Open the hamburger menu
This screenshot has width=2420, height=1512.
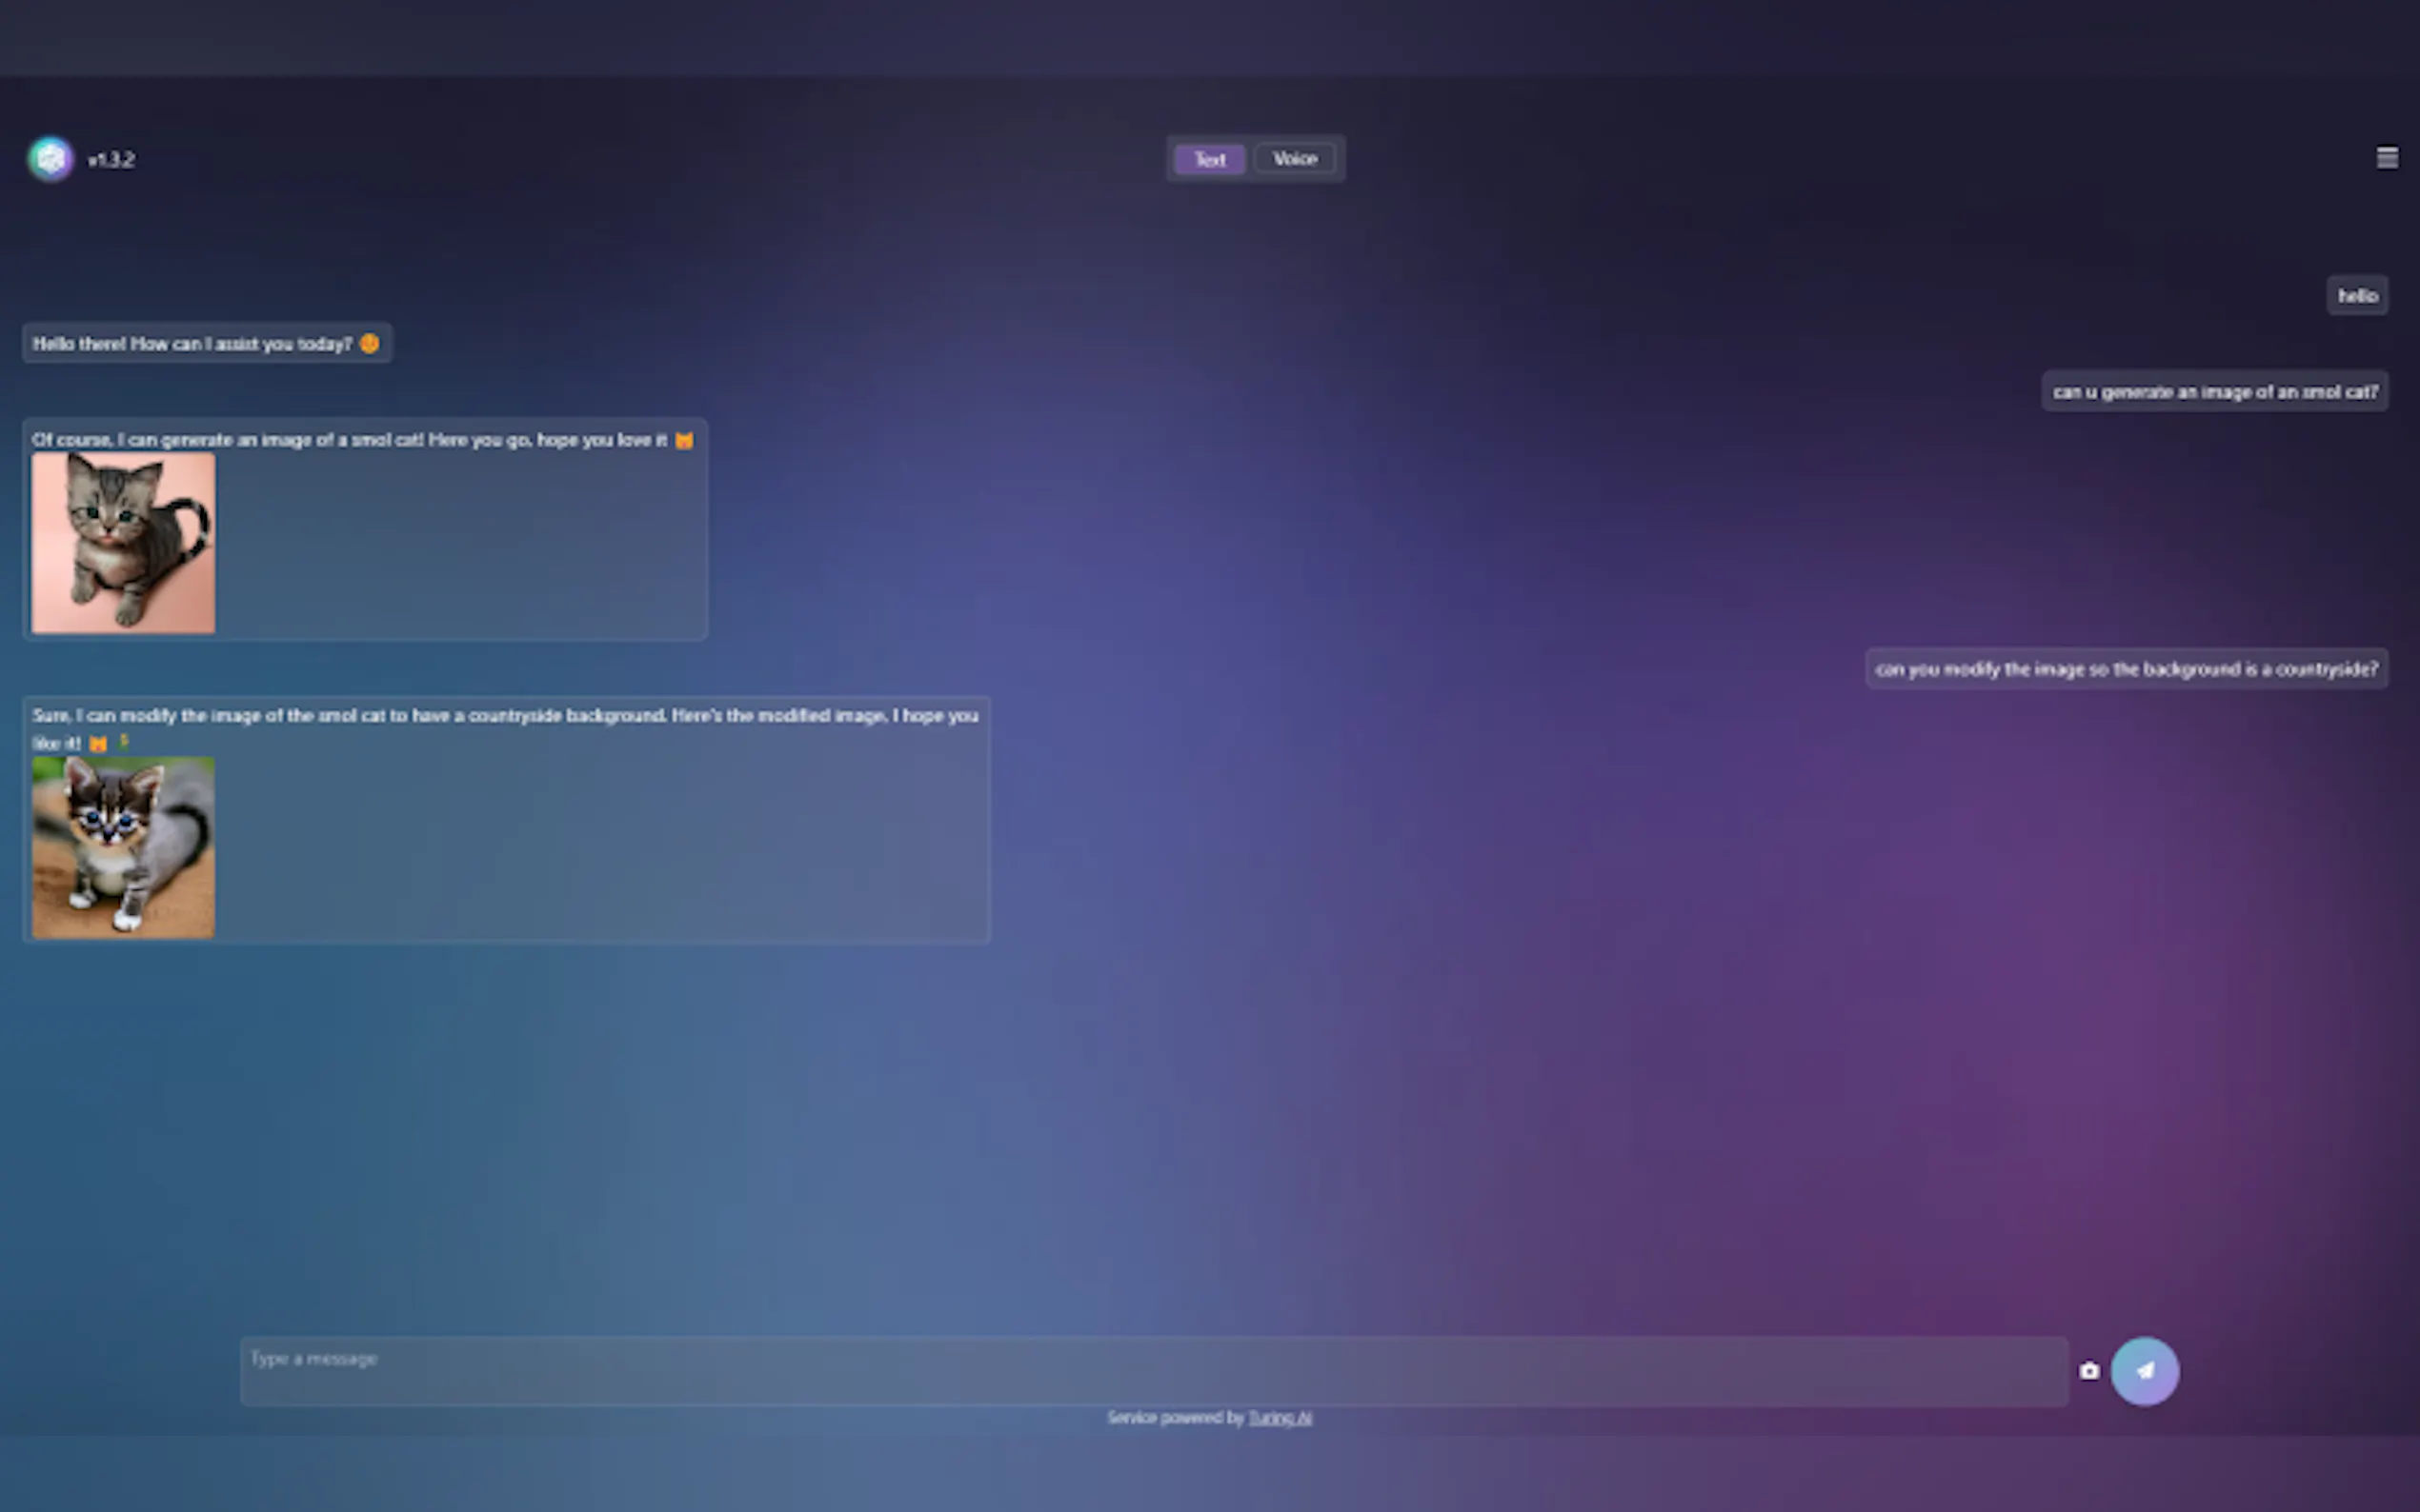click(x=2386, y=158)
